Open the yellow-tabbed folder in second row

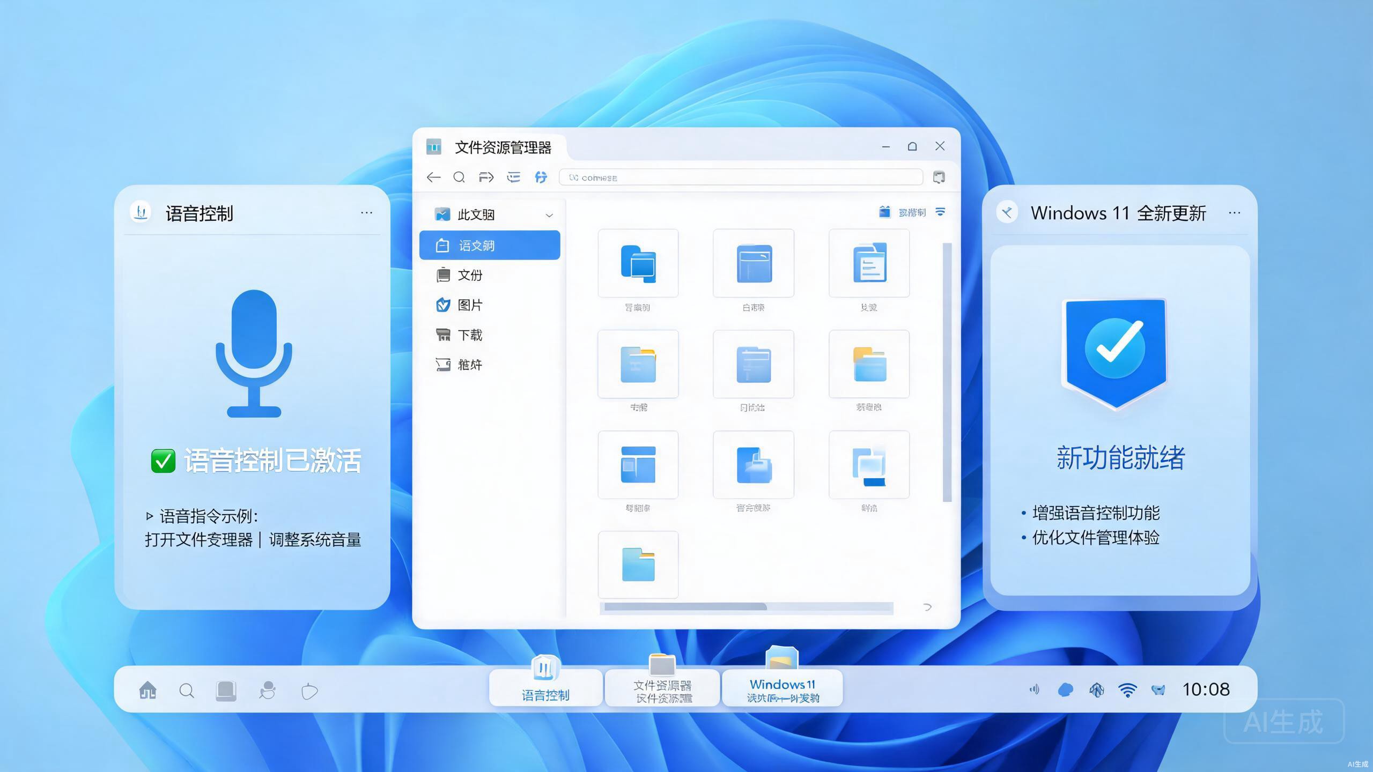[869, 364]
